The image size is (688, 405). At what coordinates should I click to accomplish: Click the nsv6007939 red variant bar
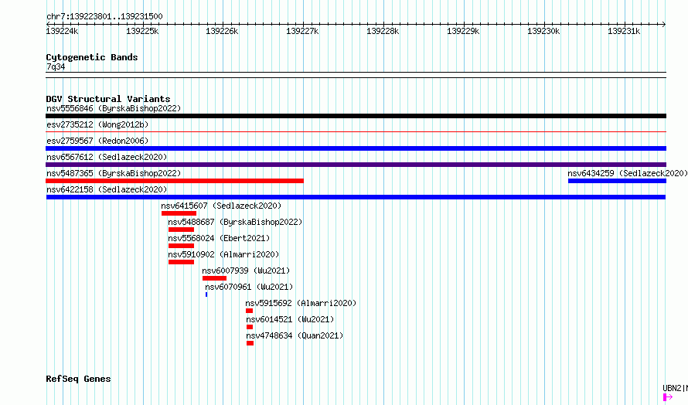pos(215,278)
